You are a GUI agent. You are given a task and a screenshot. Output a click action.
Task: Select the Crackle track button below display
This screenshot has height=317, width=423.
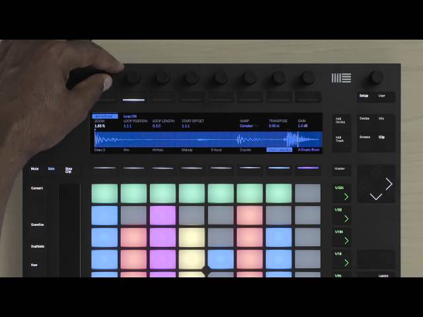250,169
